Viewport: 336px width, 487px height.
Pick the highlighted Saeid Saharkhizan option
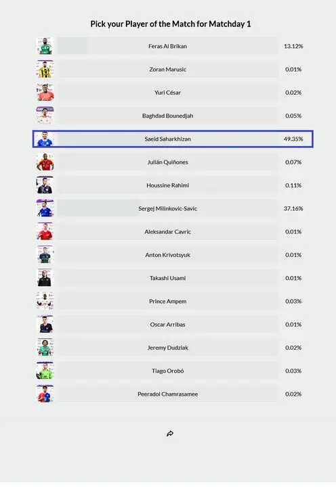click(173, 139)
